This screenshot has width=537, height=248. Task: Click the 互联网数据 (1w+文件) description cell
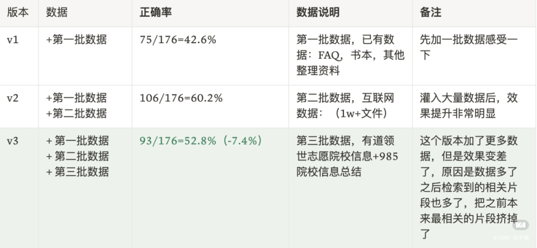point(345,106)
